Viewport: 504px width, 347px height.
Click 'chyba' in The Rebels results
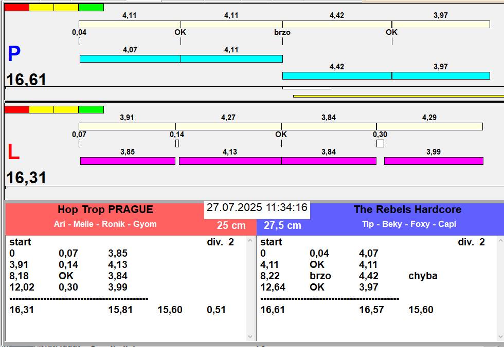(x=423, y=276)
